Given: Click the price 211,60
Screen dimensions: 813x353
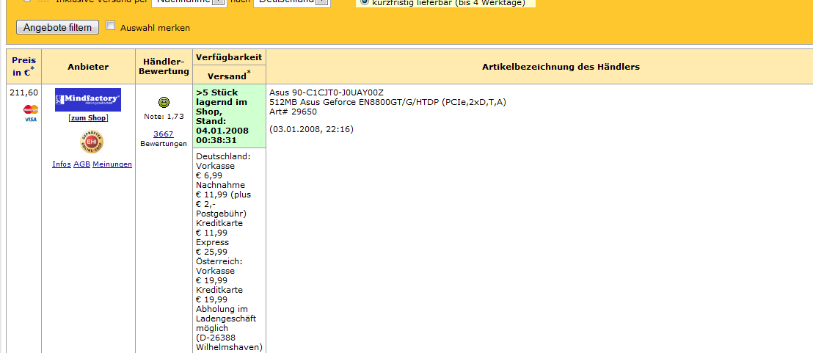Looking at the screenshot, I should (x=24, y=92).
